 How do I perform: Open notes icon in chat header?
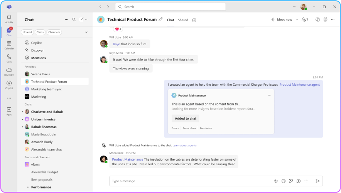coord(325,20)
